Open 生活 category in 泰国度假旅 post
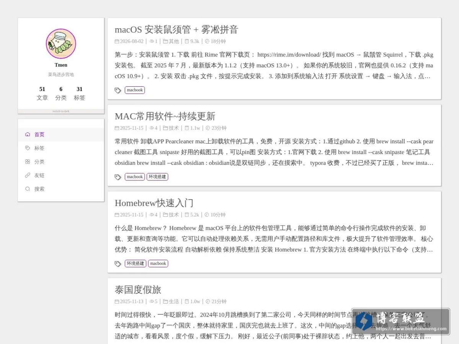The height and width of the screenshot is (344, 459). pos(174,302)
